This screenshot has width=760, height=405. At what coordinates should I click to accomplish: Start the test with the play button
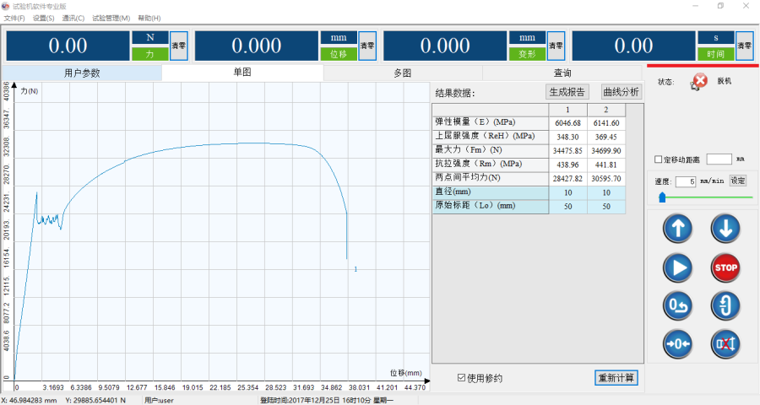click(x=680, y=267)
